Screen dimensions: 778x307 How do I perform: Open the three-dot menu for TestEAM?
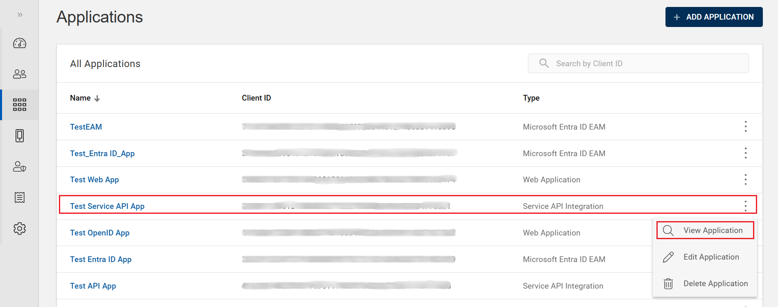[745, 127]
